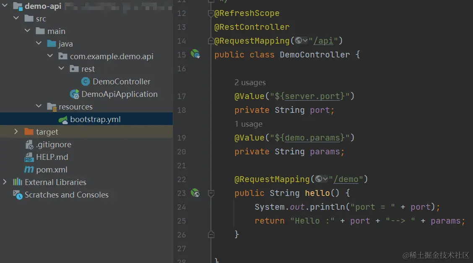Image resolution: width=473 pixels, height=263 pixels.
Task: Select DemoApiApplication in the project tree
Action: [120, 94]
